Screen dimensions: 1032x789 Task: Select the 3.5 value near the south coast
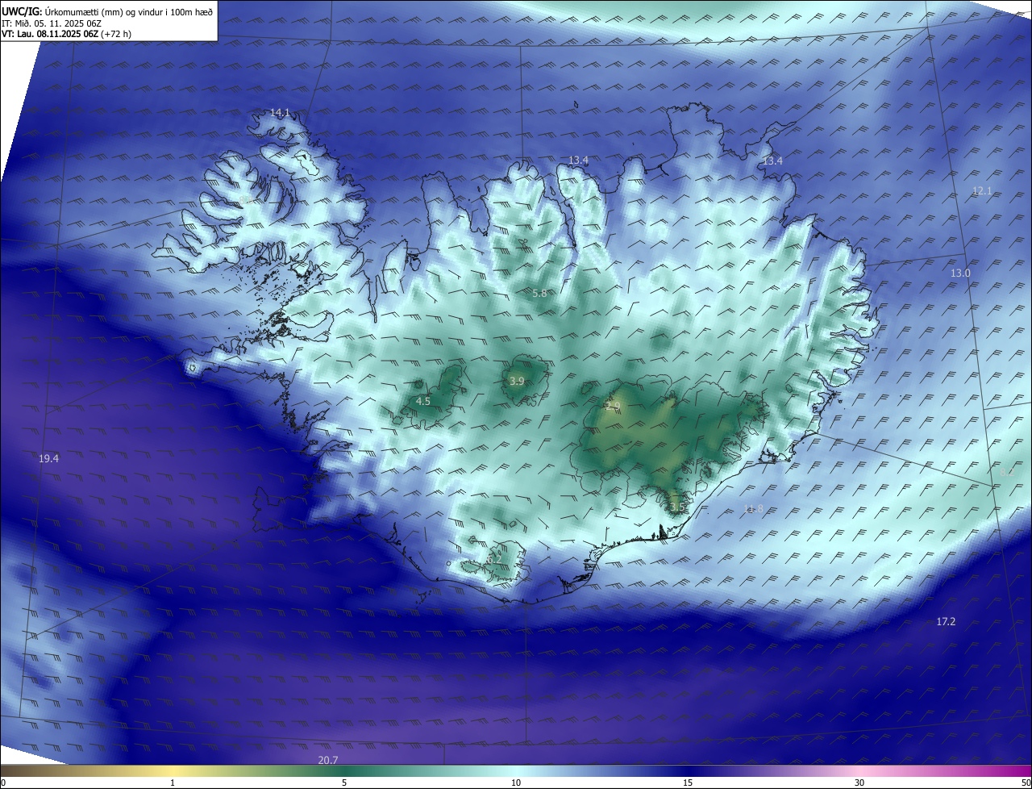click(x=677, y=507)
